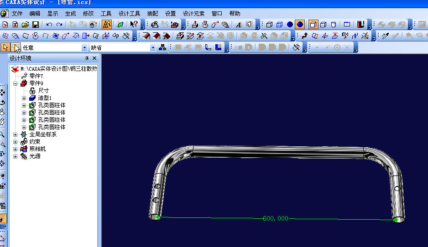The image size is (428, 247).
Task: Expand the 全局坐标系 node
Action: click(x=16, y=134)
